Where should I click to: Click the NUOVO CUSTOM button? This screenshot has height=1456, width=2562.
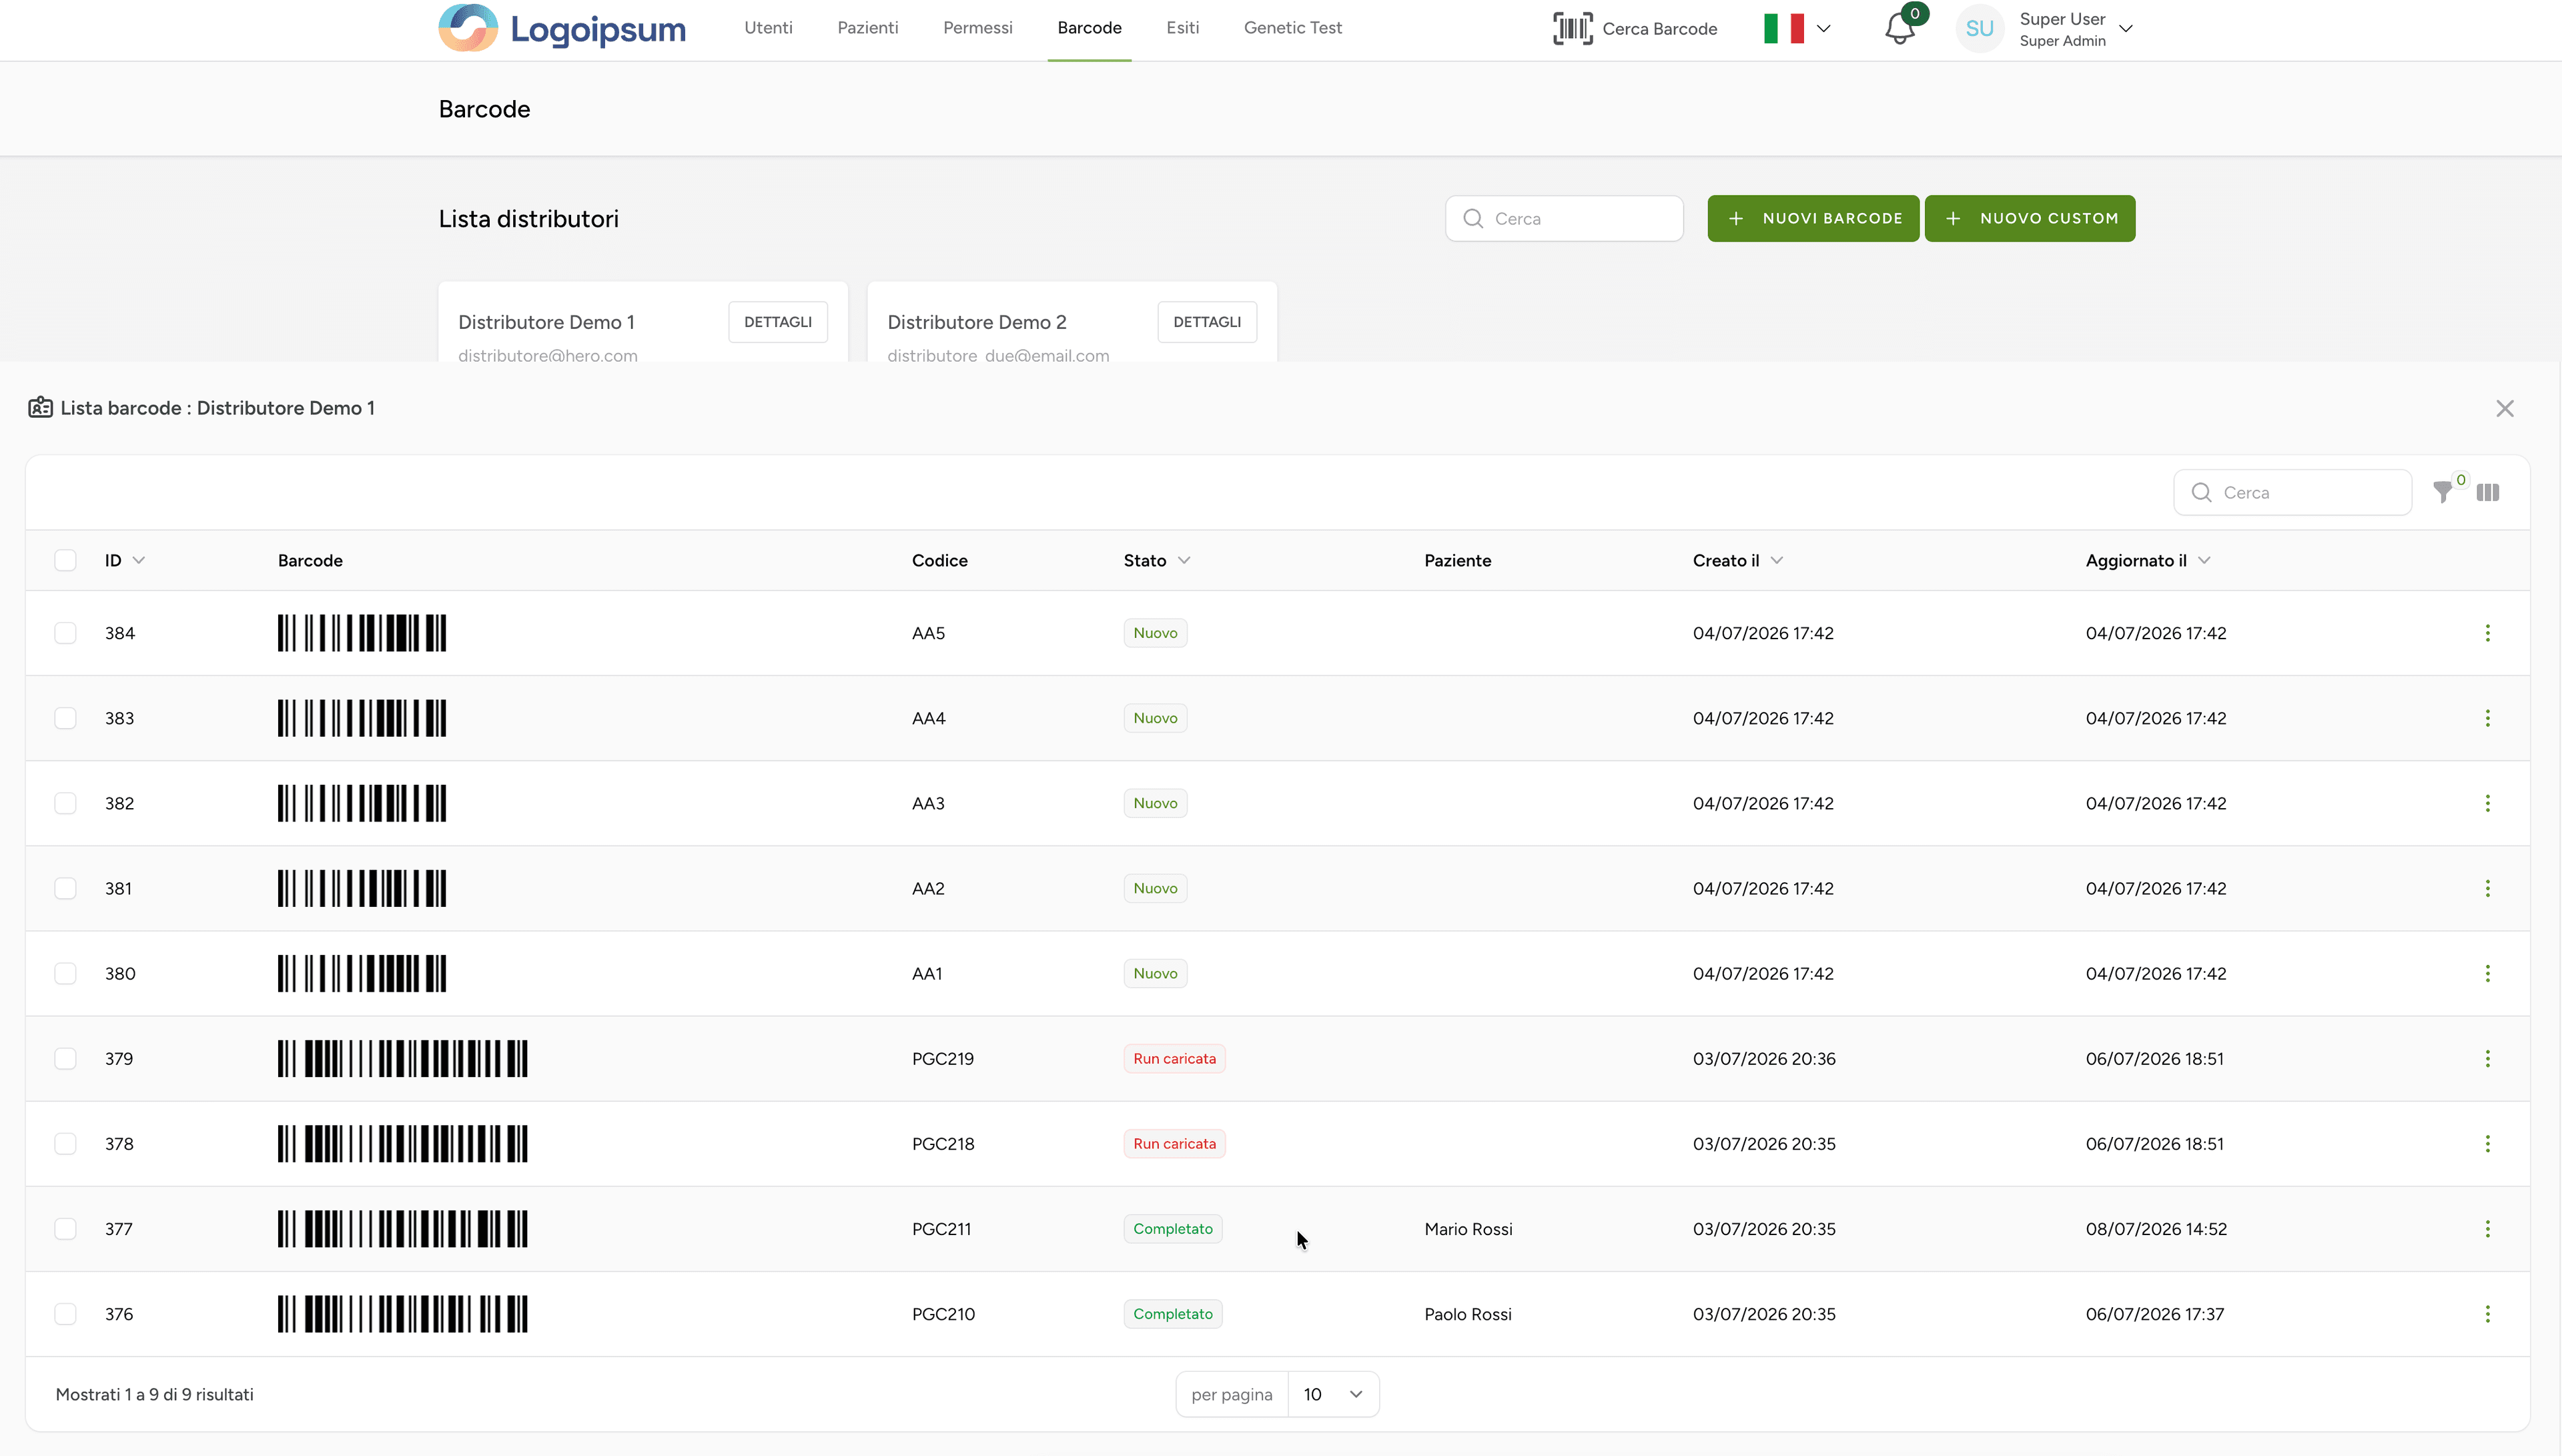pyautogui.click(x=2029, y=218)
